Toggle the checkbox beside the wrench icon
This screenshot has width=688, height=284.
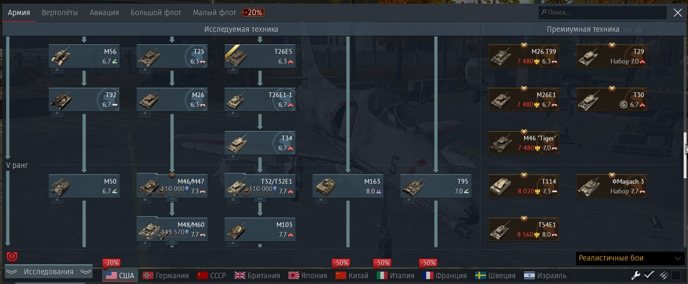pyautogui.click(x=649, y=275)
